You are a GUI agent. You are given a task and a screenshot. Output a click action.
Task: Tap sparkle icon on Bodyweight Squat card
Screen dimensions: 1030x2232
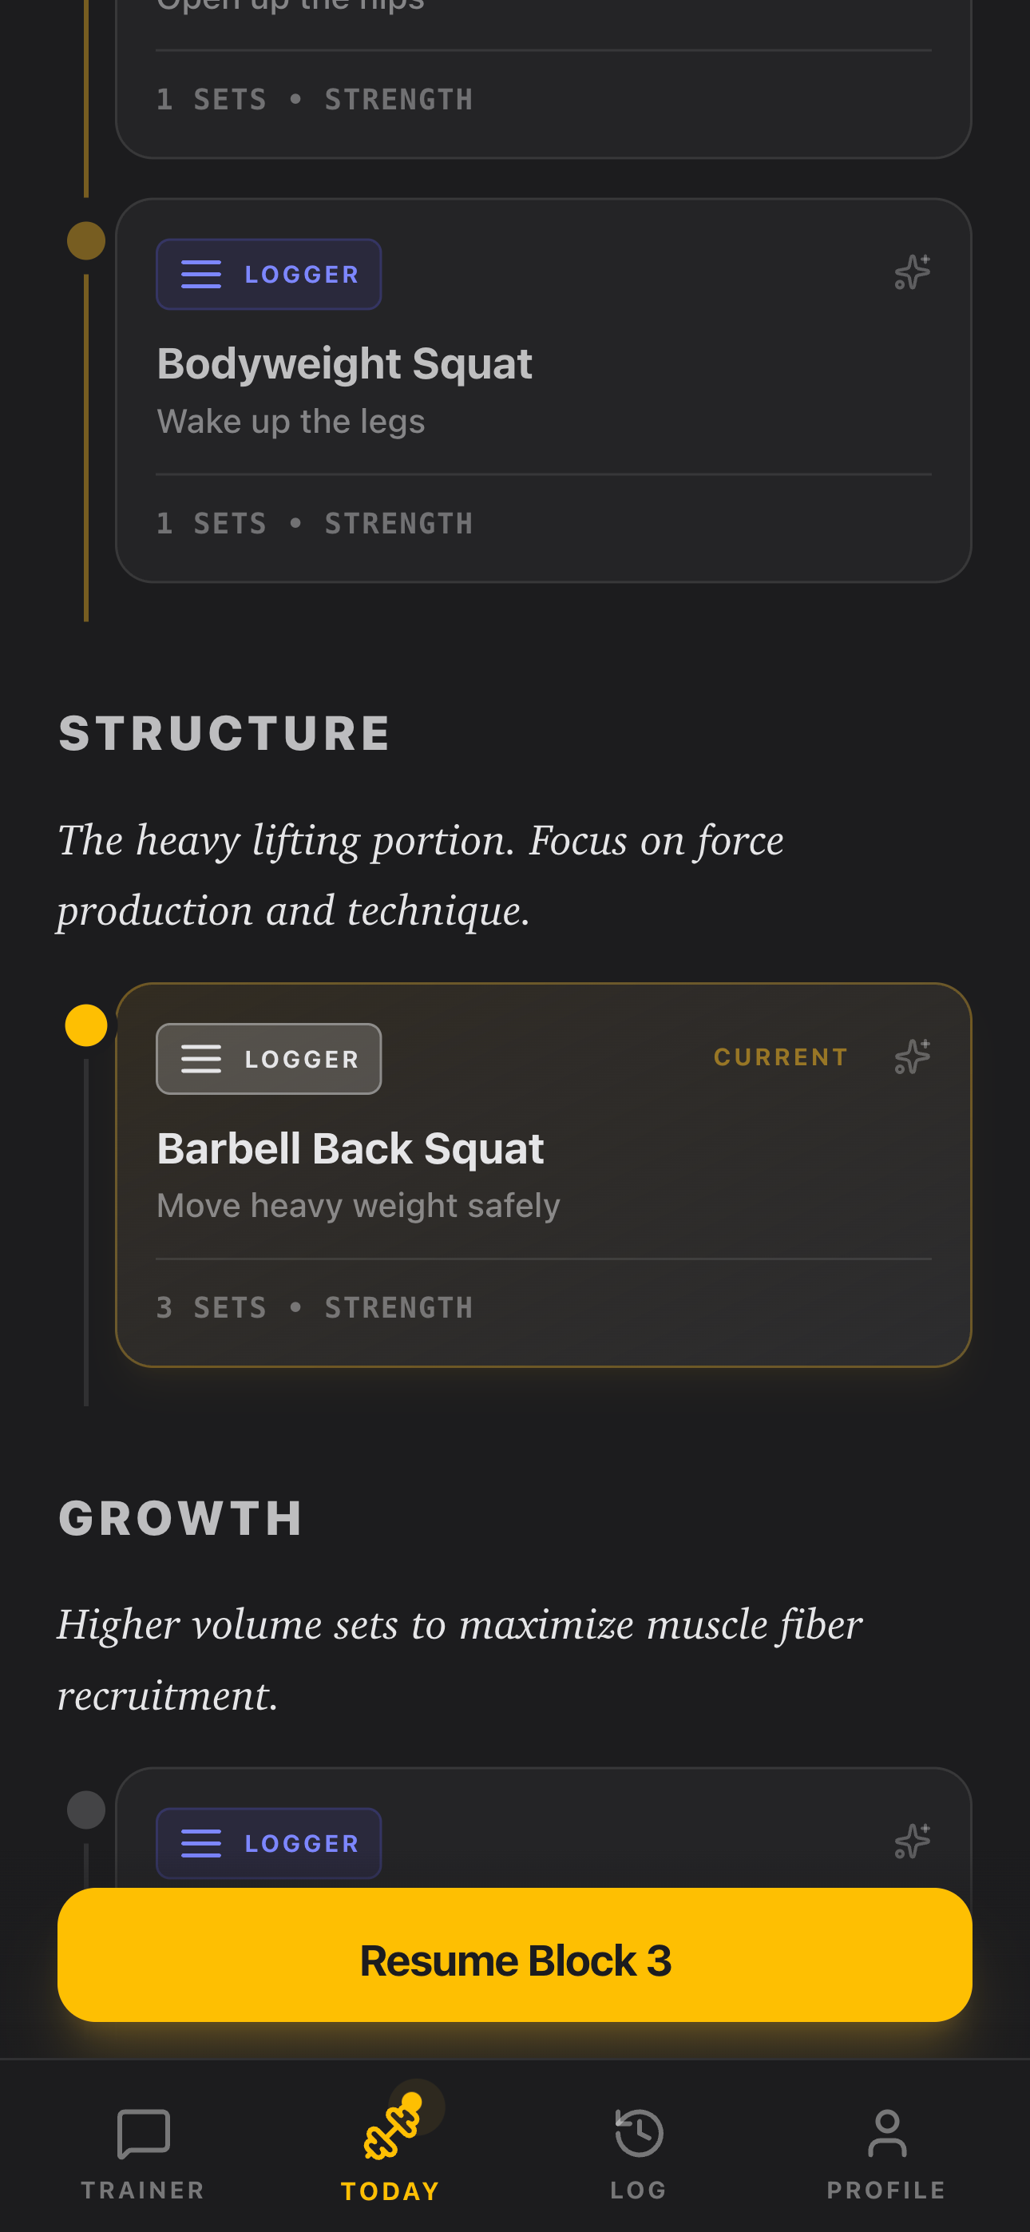pos(912,272)
